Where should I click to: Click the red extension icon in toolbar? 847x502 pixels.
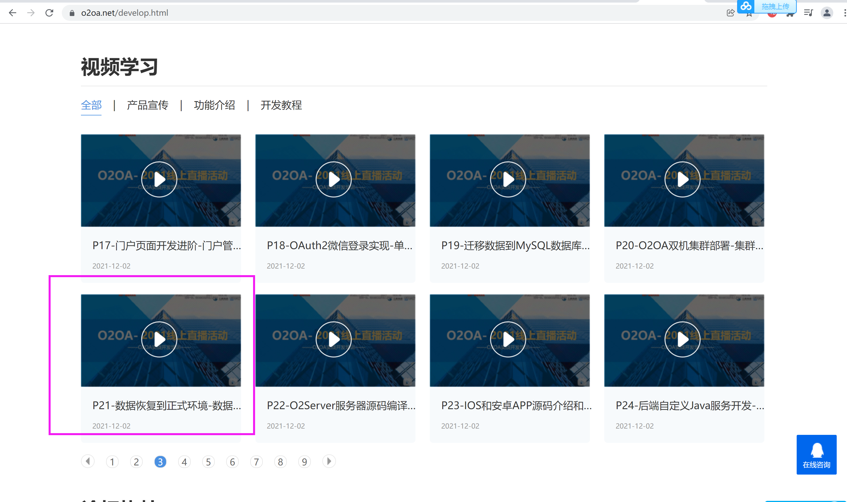click(772, 13)
